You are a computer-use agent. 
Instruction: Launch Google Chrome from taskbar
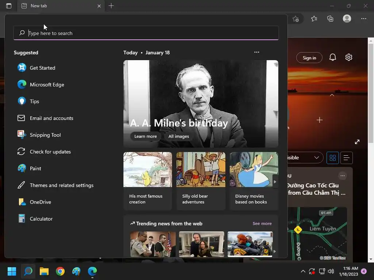(60, 271)
